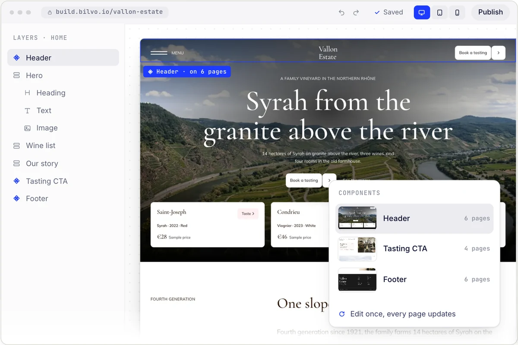Click A FAMILY VINEYARD IN THE NORTHERN RHÔNE caption
The width and height of the screenshot is (518, 345).
tap(328, 79)
